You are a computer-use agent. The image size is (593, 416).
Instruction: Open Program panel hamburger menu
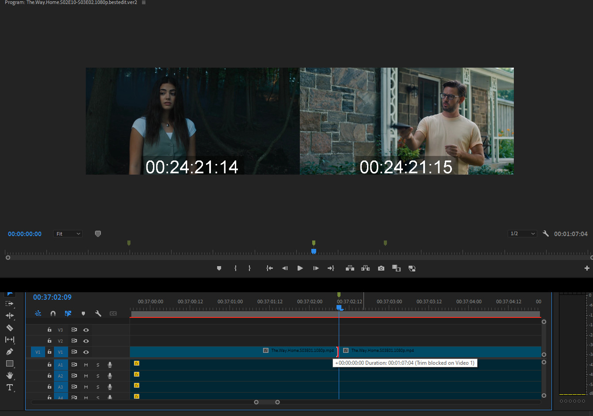(144, 3)
